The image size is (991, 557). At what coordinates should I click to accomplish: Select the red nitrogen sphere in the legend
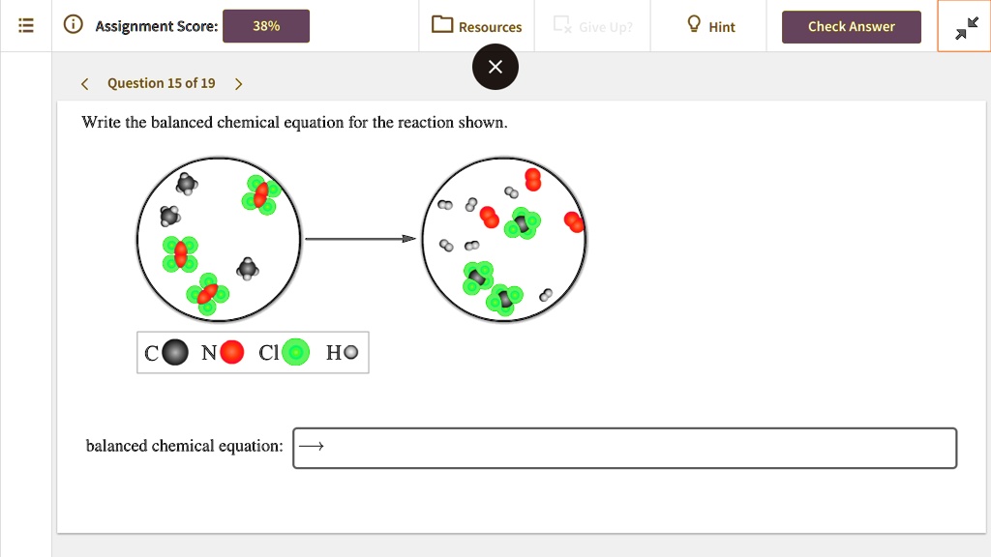click(232, 352)
